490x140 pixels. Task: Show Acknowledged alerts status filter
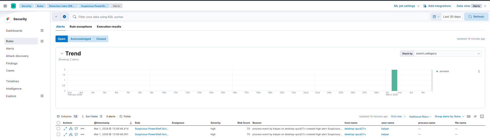(81, 39)
